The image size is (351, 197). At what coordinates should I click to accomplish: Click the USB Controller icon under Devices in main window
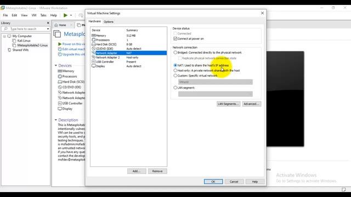(60, 103)
